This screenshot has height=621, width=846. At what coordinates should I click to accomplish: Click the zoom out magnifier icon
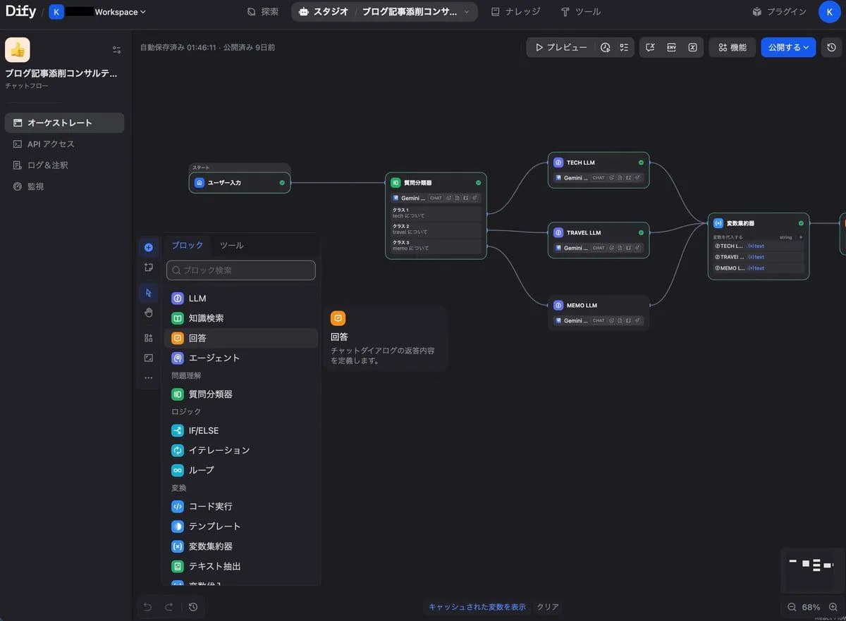click(x=792, y=607)
